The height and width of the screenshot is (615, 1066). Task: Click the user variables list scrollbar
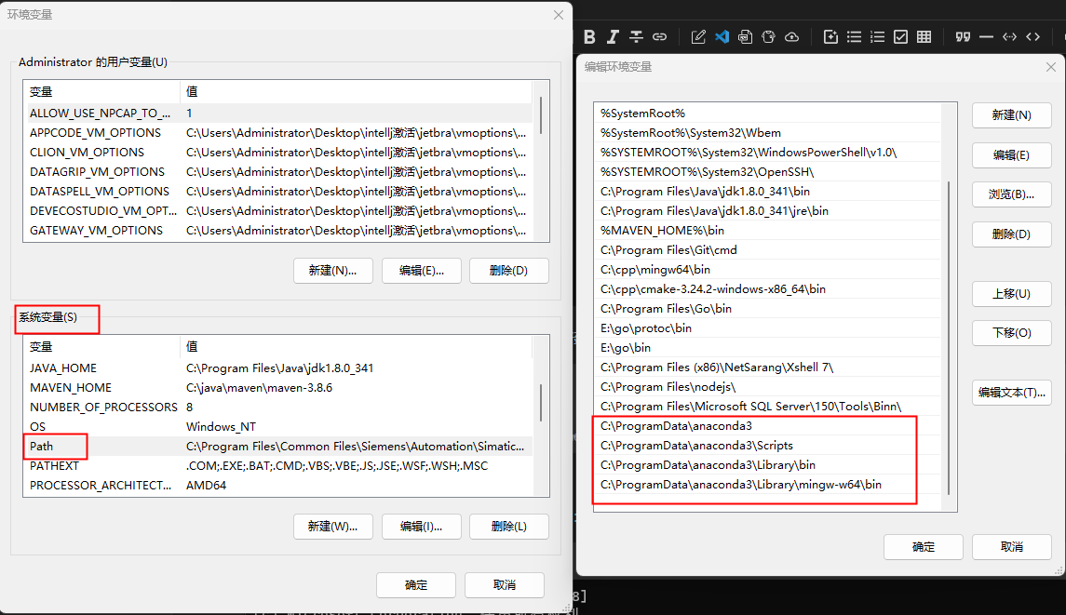[541, 115]
